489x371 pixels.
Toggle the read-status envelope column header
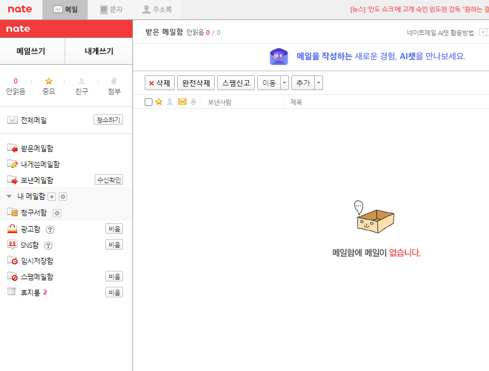182,101
